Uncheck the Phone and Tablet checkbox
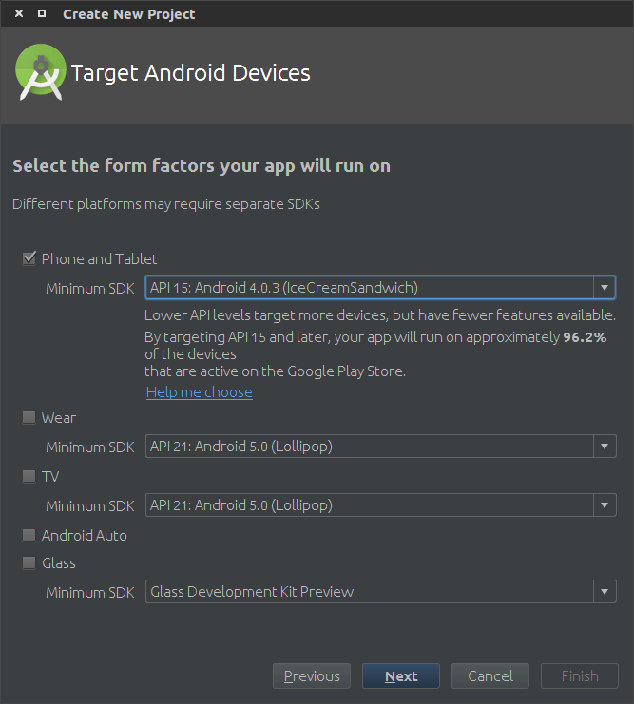Screen dimensions: 634x704 click(29, 258)
